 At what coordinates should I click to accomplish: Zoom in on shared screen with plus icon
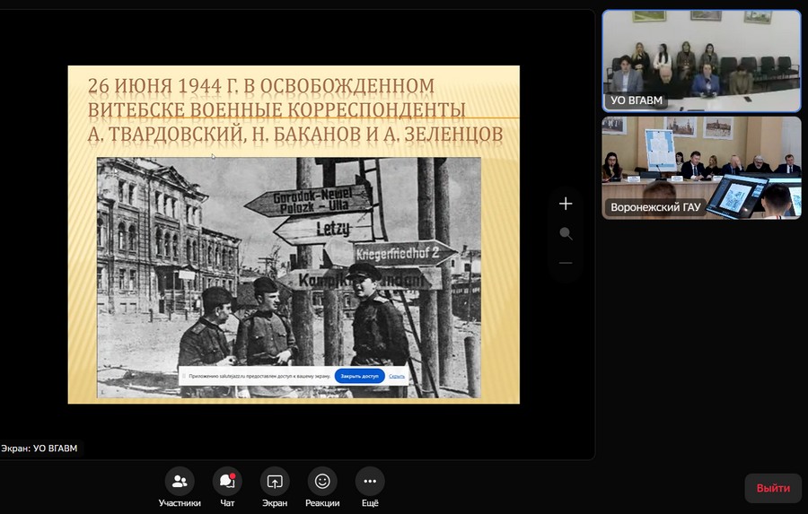[x=566, y=204]
